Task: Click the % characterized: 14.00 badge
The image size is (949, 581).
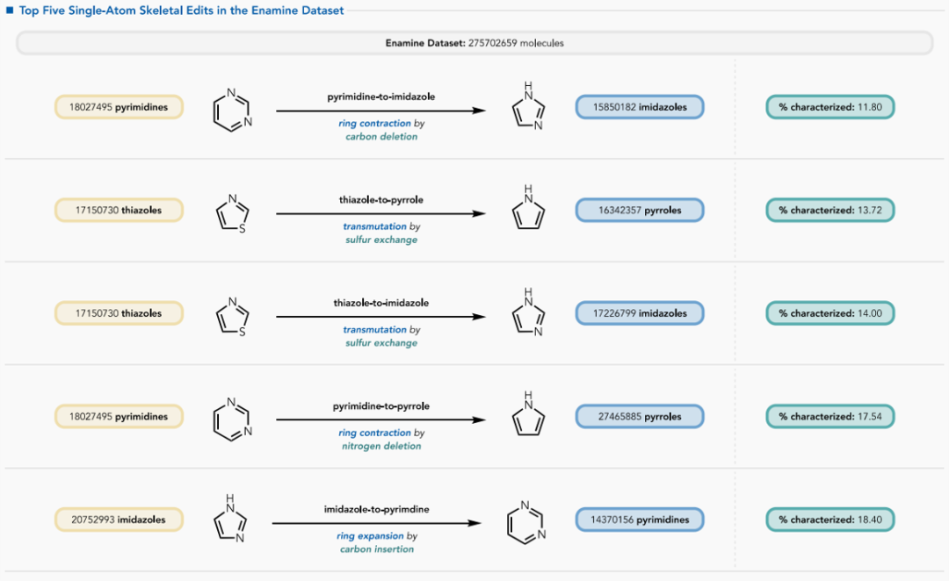Action: [x=829, y=313]
